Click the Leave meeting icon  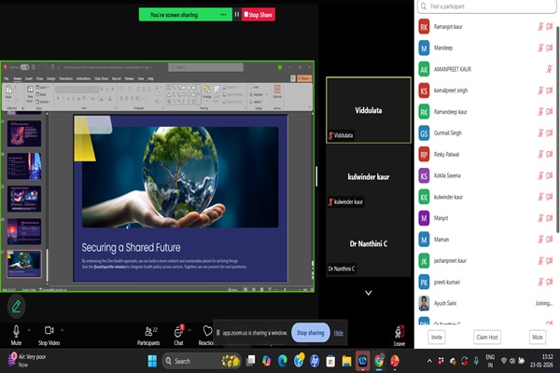399,330
